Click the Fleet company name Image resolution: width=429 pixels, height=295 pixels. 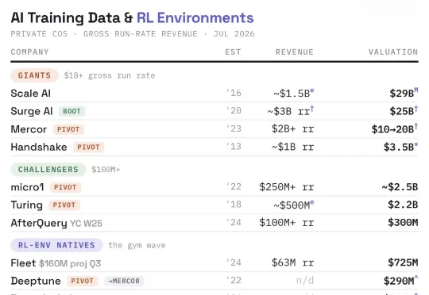(23, 263)
